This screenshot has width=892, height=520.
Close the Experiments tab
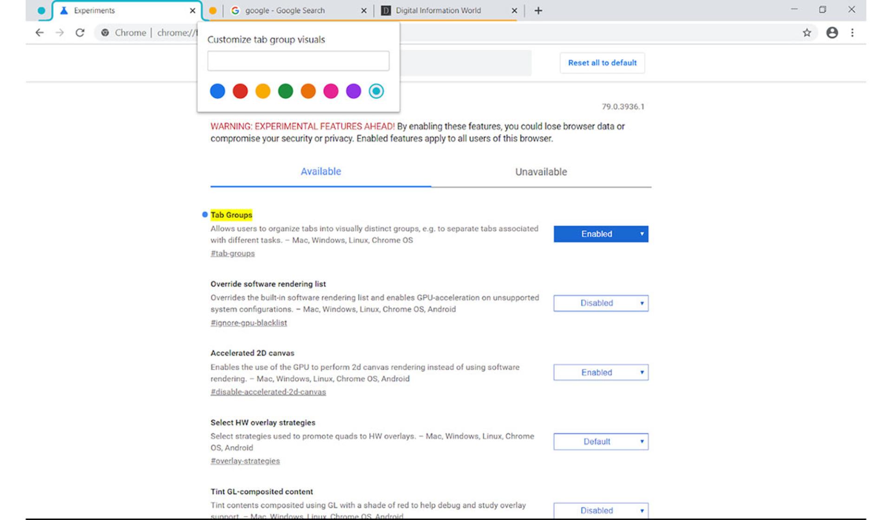point(192,10)
